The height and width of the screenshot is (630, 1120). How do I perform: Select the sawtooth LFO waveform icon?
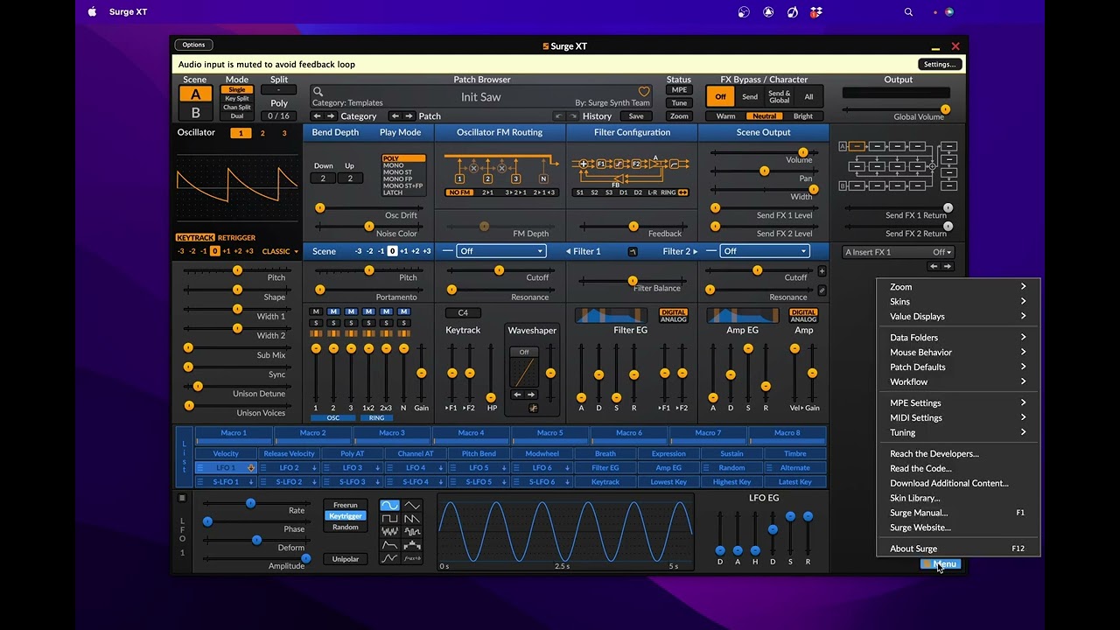pos(411,519)
